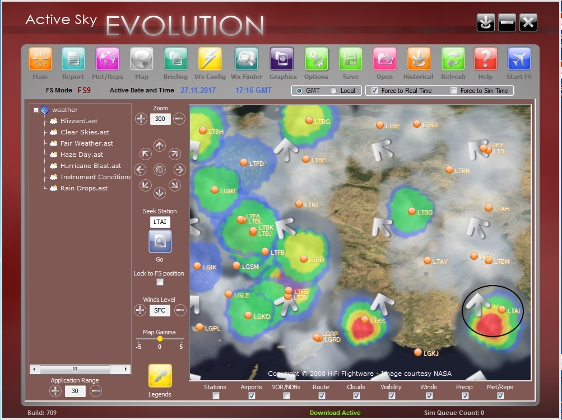Open Met/Reps globe icon
The height and width of the screenshot is (420, 562).
pyautogui.click(x=107, y=59)
